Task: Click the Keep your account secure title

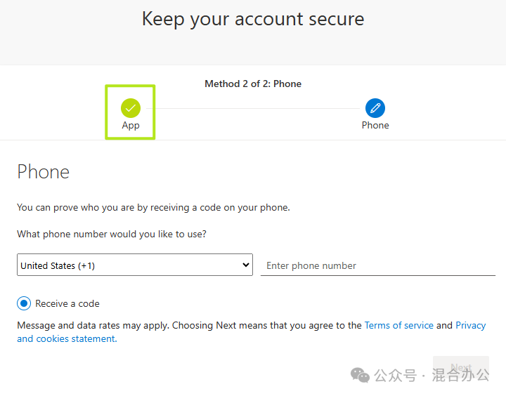Action: click(x=253, y=19)
